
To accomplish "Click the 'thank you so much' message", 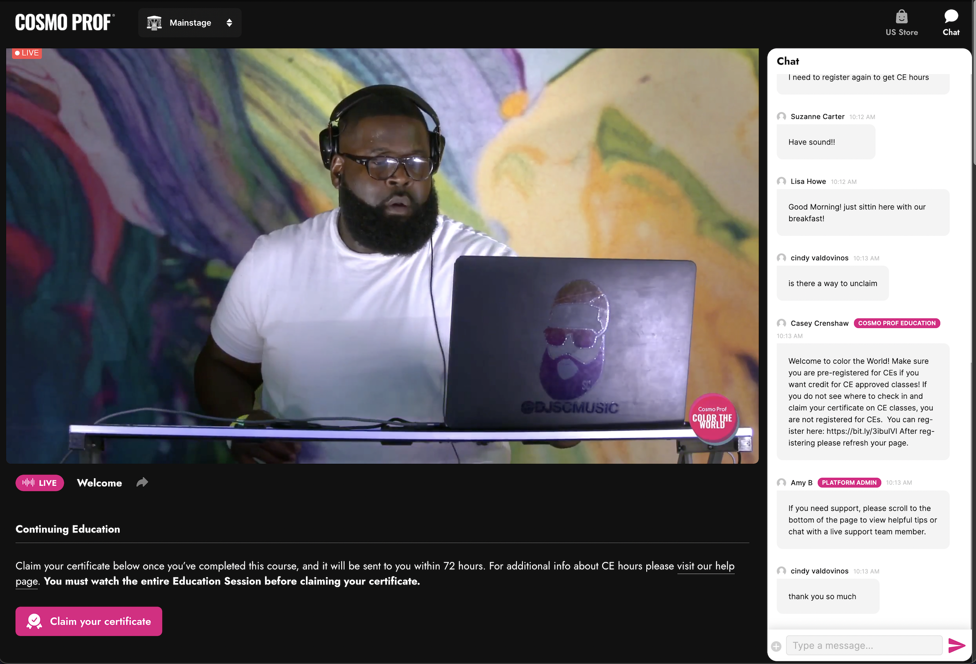I will [x=828, y=596].
